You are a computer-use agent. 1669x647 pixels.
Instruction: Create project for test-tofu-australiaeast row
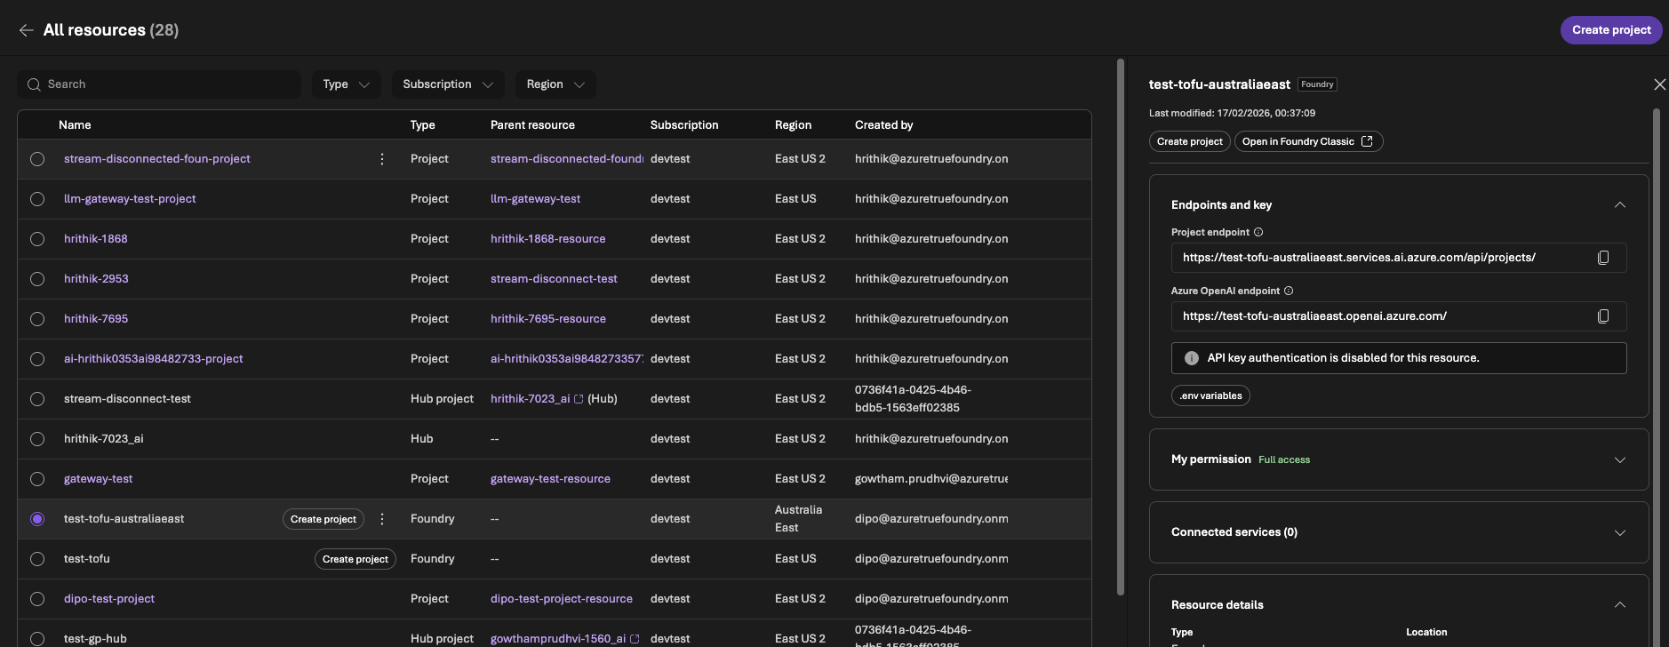[323, 519]
